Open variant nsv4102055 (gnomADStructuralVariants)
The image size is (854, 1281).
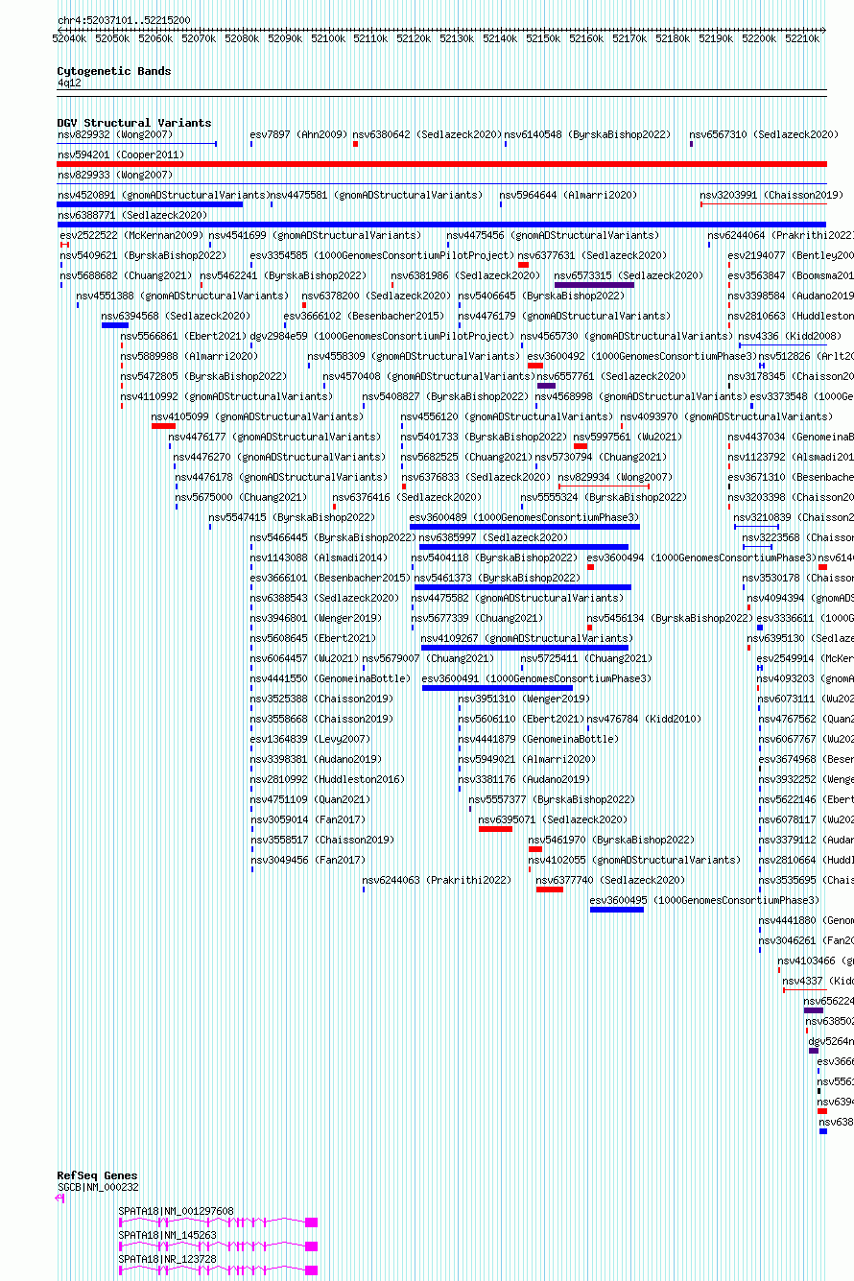point(634,860)
